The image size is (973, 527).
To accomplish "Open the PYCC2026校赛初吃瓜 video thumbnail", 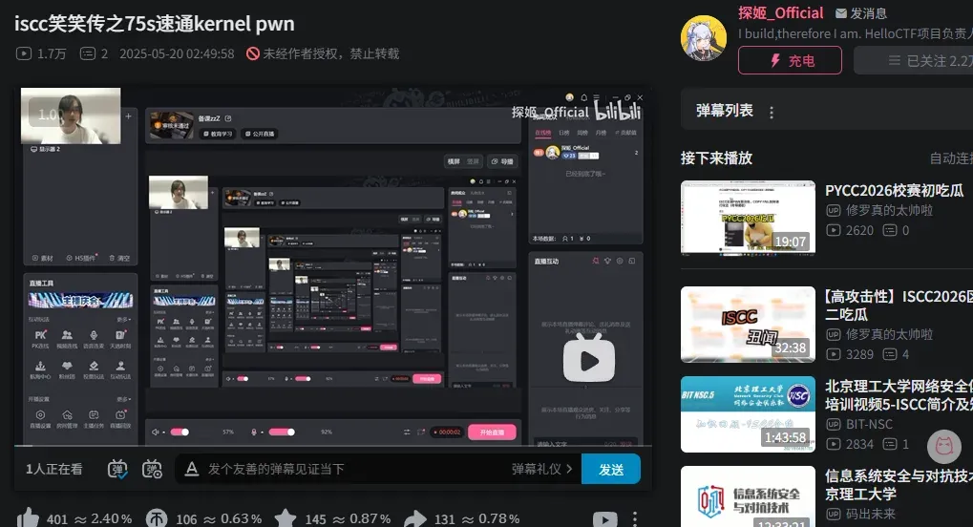I will [x=748, y=218].
